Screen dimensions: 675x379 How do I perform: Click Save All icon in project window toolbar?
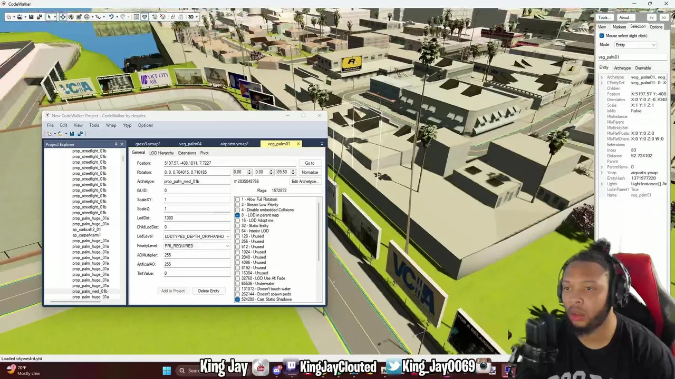pos(80,134)
